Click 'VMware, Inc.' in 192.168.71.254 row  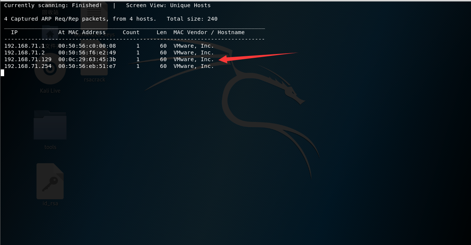[194, 66]
